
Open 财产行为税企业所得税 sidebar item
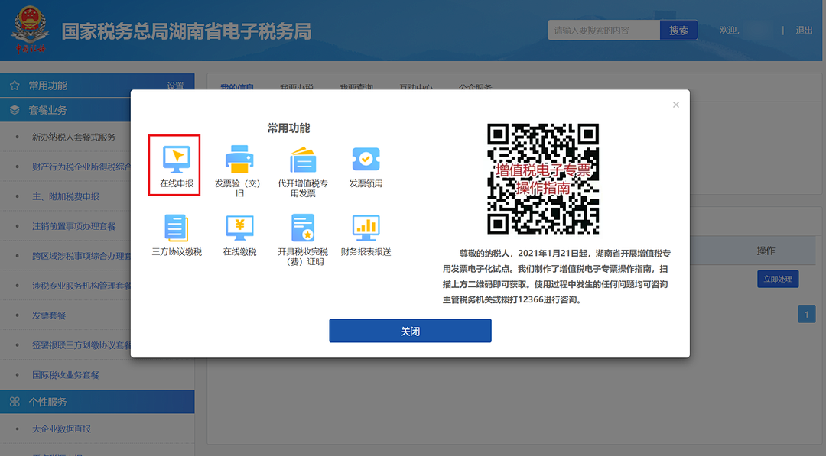tap(81, 167)
